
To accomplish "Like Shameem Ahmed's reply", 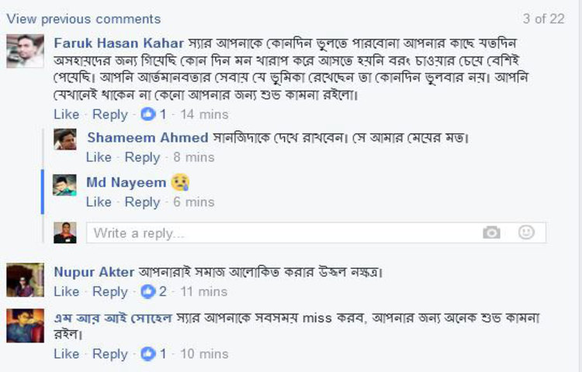I will click(99, 157).
